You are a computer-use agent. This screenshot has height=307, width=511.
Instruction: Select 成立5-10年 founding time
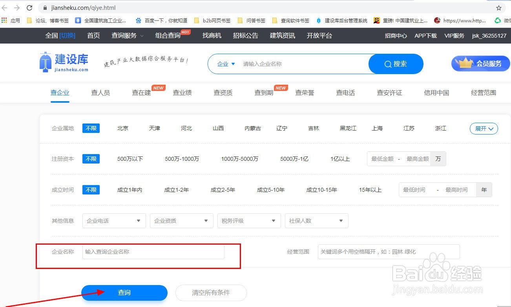271,190
